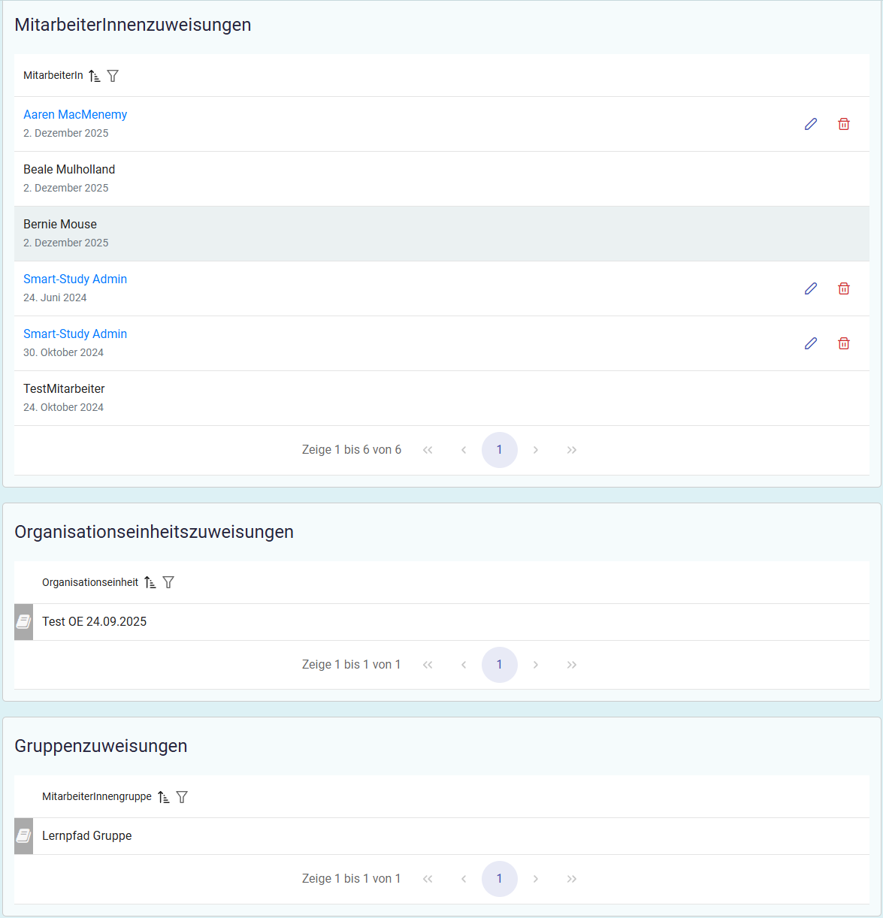The width and height of the screenshot is (883, 918).
Task: Edit Smart-Study Admin assignment from 24. Juni 2024
Action: (x=811, y=288)
